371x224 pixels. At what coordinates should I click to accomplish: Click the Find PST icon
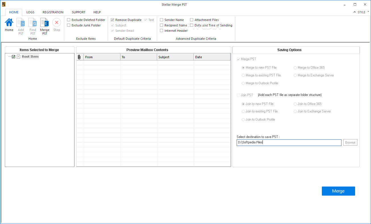click(x=33, y=22)
